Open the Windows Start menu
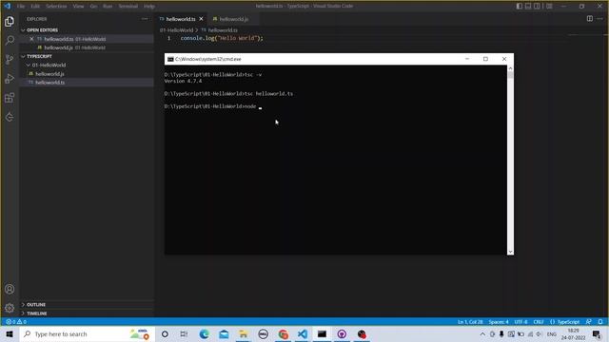Viewport: 609px width, 342px height. pyautogui.click(x=10, y=334)
